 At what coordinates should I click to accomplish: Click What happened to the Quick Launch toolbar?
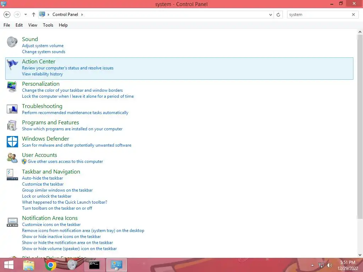pos(65,202)
